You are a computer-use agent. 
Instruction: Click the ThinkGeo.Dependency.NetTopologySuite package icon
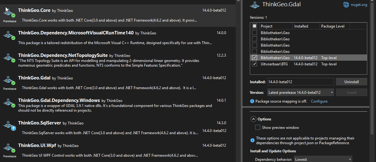pos(9,58)
